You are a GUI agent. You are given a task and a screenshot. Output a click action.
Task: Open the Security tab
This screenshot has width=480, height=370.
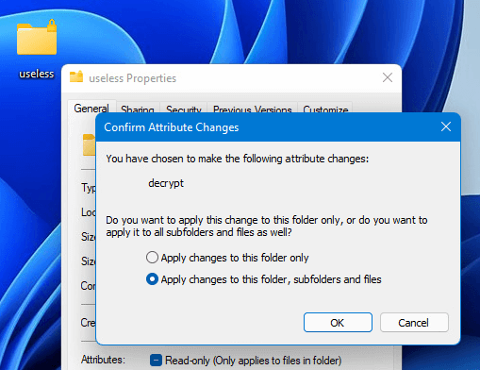pos(184,109)
